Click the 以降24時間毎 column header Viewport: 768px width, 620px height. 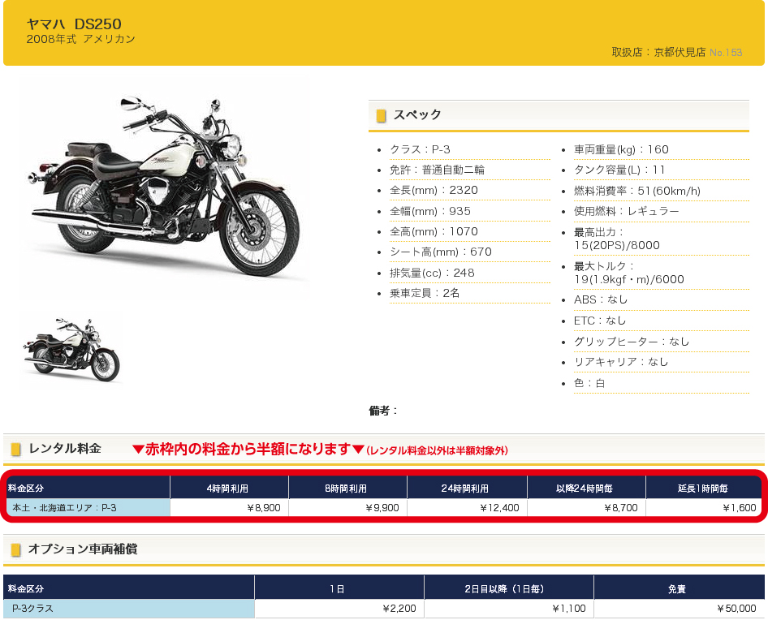coord(585,489)
